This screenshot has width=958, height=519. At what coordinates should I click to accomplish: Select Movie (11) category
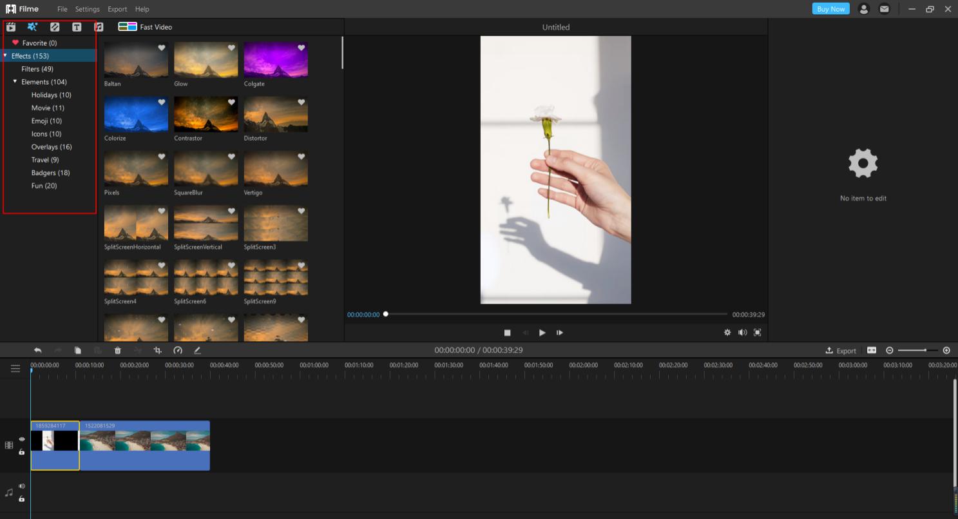[48, 108]
